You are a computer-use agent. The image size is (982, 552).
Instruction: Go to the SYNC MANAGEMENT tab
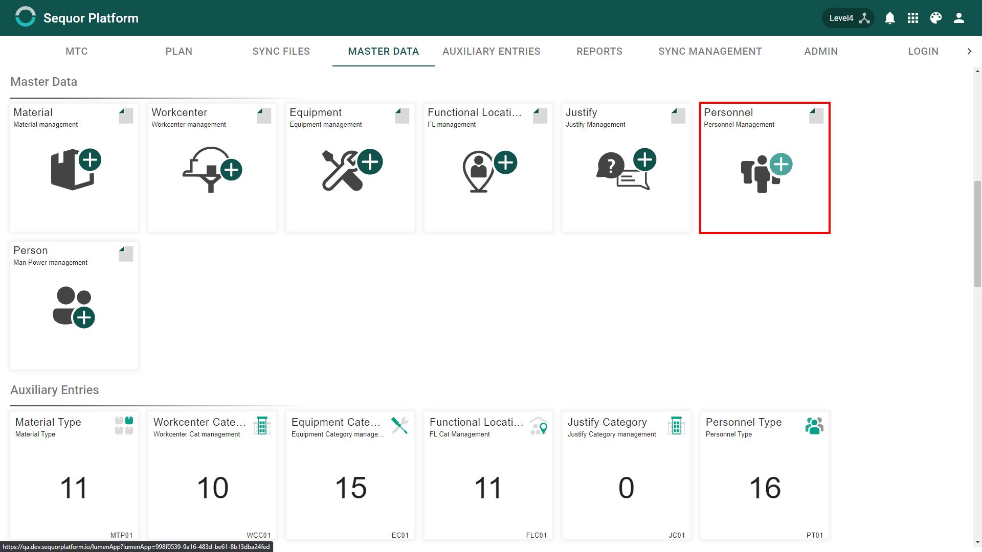[710, 51]
